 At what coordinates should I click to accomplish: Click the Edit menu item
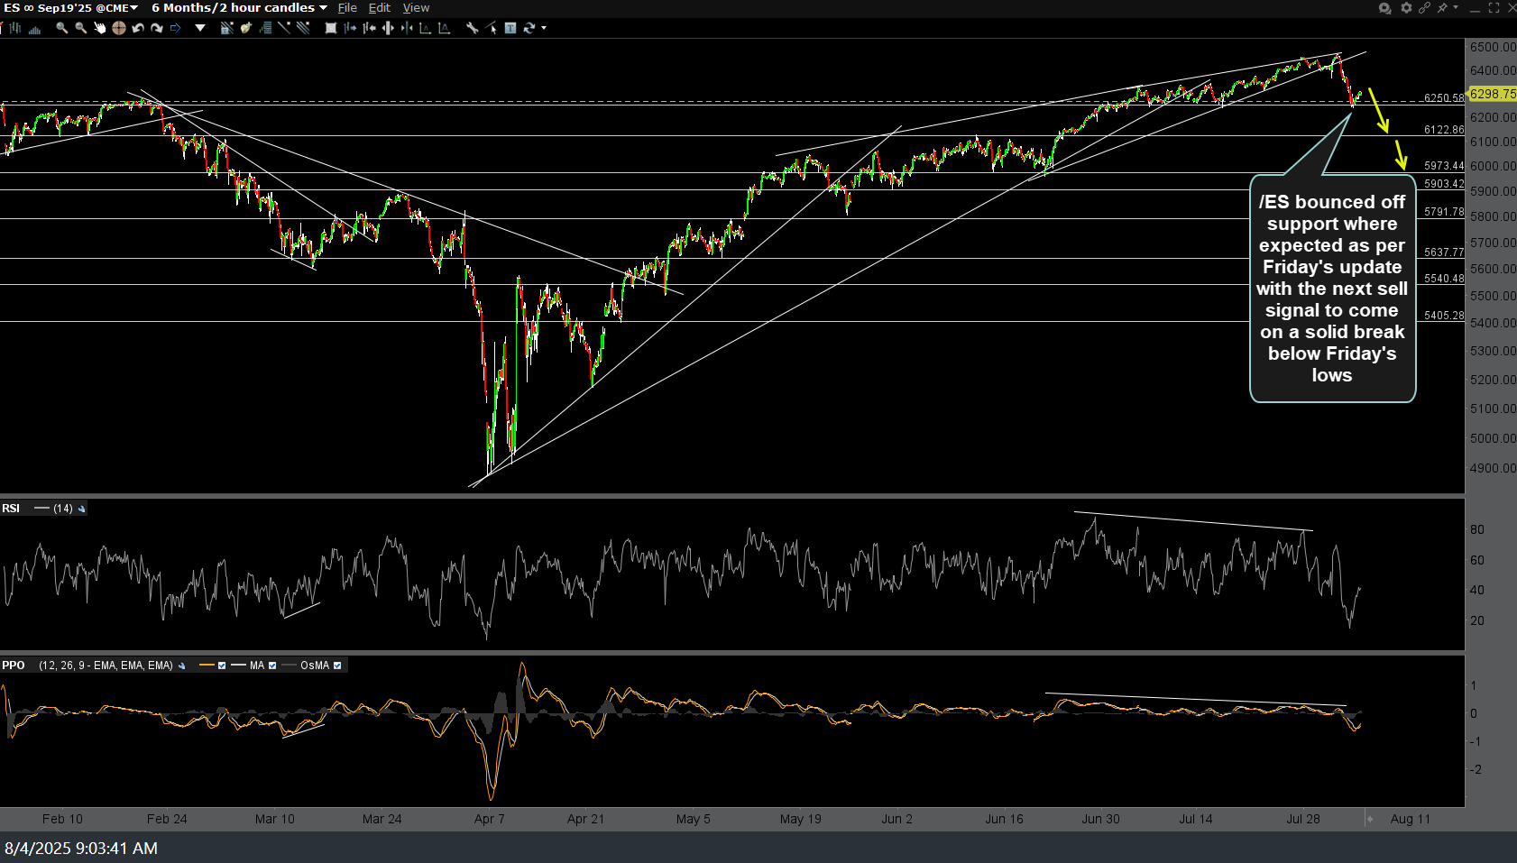point(379,7)
